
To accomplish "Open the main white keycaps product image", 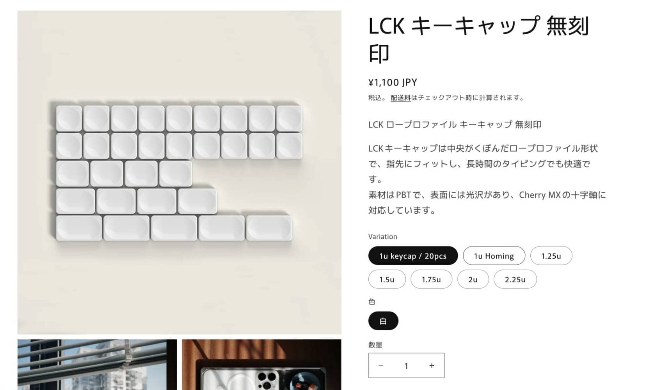I will point(179,172).
